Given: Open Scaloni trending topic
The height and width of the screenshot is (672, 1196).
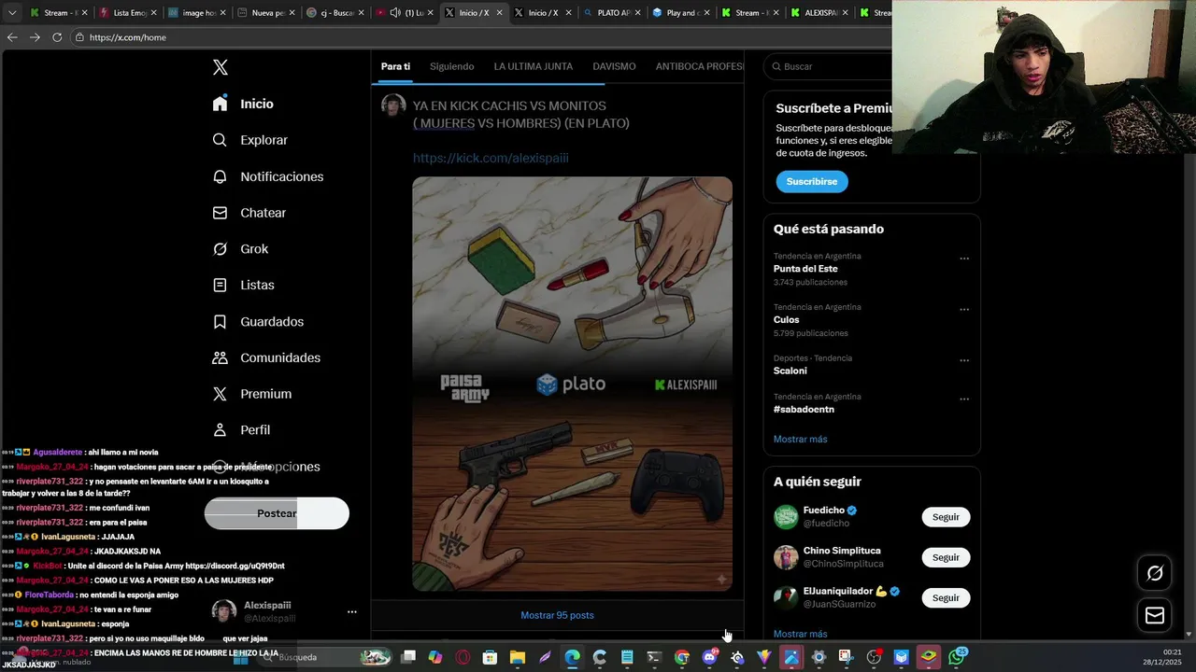Looking at the screenshot, I should click(790, 371).
